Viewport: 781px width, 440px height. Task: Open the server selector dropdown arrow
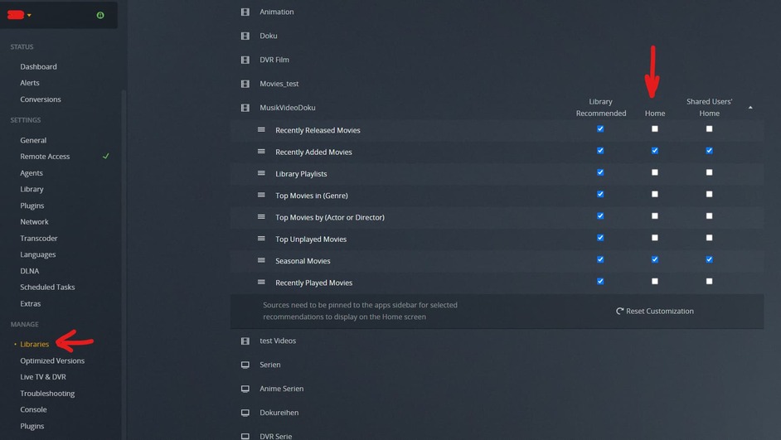point(29,16)
